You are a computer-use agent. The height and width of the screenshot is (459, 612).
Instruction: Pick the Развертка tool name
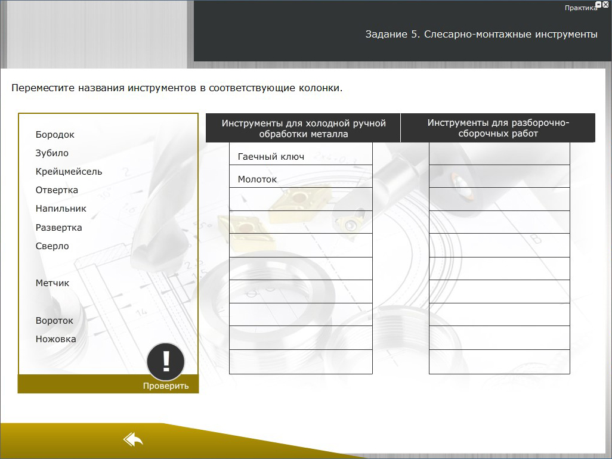59,228
